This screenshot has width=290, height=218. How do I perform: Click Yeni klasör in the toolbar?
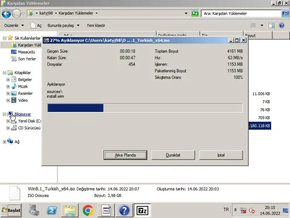coord(96,25)
